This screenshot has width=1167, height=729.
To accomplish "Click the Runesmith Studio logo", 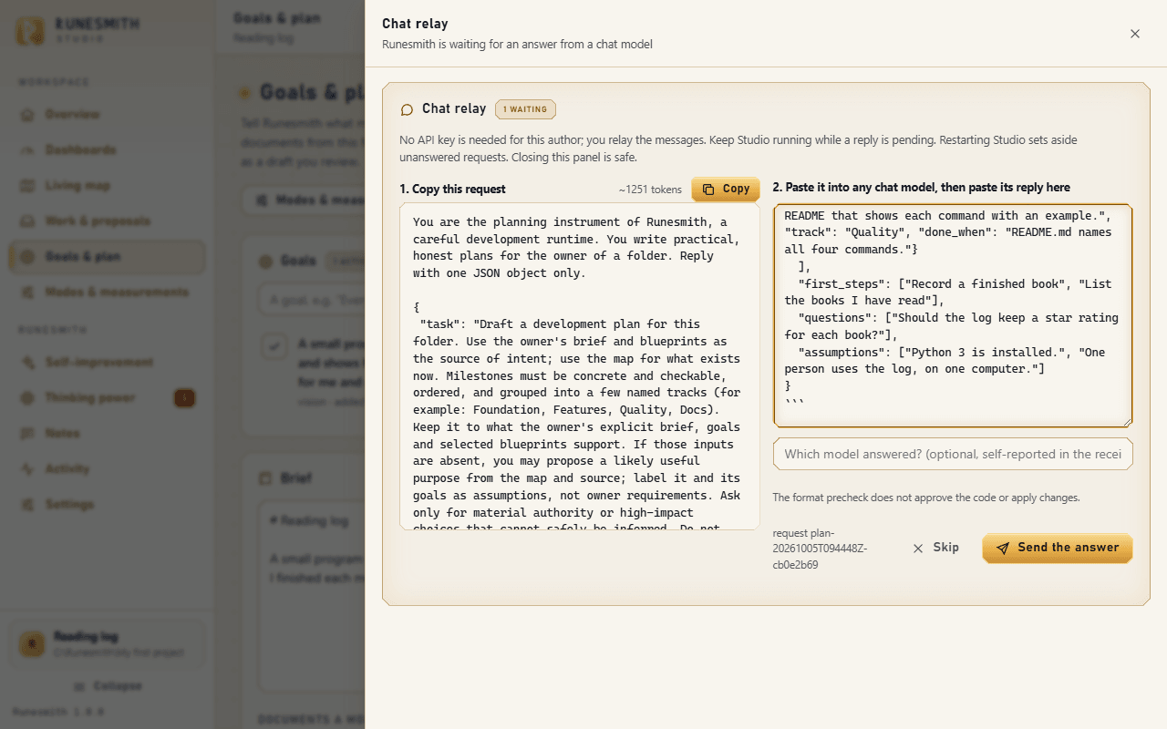I will [77, 30].
